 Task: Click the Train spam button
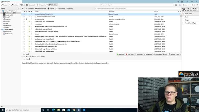[130, 54]
